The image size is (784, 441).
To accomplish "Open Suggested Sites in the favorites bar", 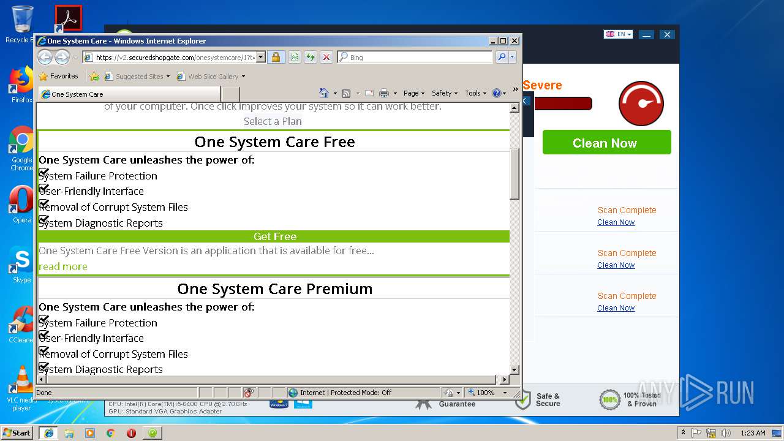I will coord(134,76).
